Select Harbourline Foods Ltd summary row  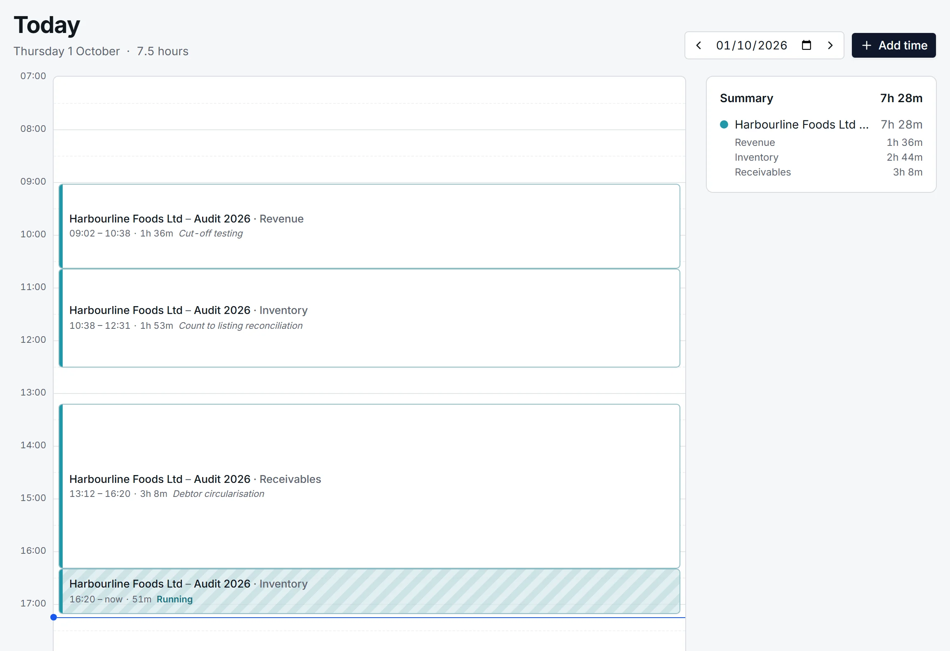[x=821, y=124]
